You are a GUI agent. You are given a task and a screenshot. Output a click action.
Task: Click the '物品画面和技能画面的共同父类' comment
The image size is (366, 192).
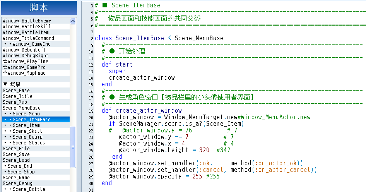pos(154,19)
